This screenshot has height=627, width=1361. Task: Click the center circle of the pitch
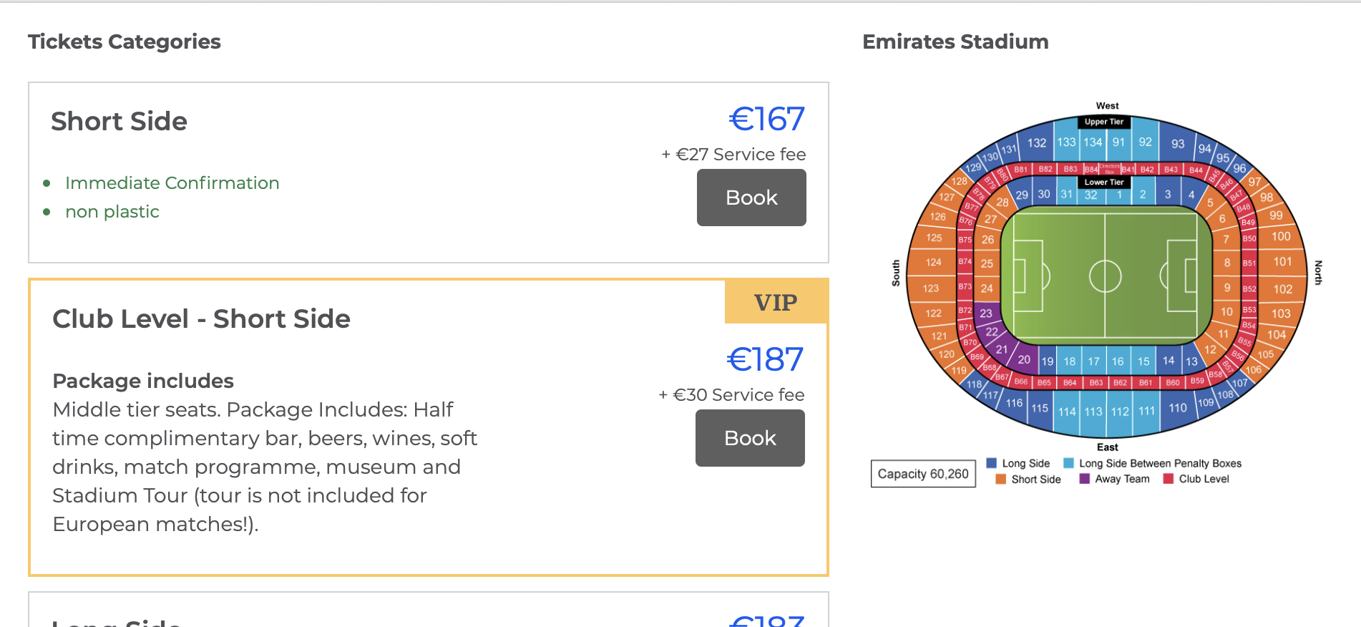click(1105, 276)
